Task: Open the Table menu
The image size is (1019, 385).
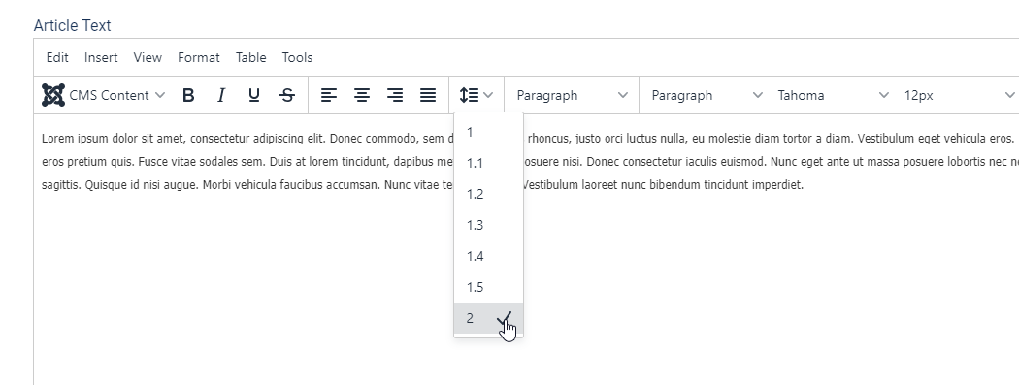Action: pos(250,58)
